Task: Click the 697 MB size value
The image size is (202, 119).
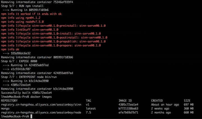Action: point(189,104)
